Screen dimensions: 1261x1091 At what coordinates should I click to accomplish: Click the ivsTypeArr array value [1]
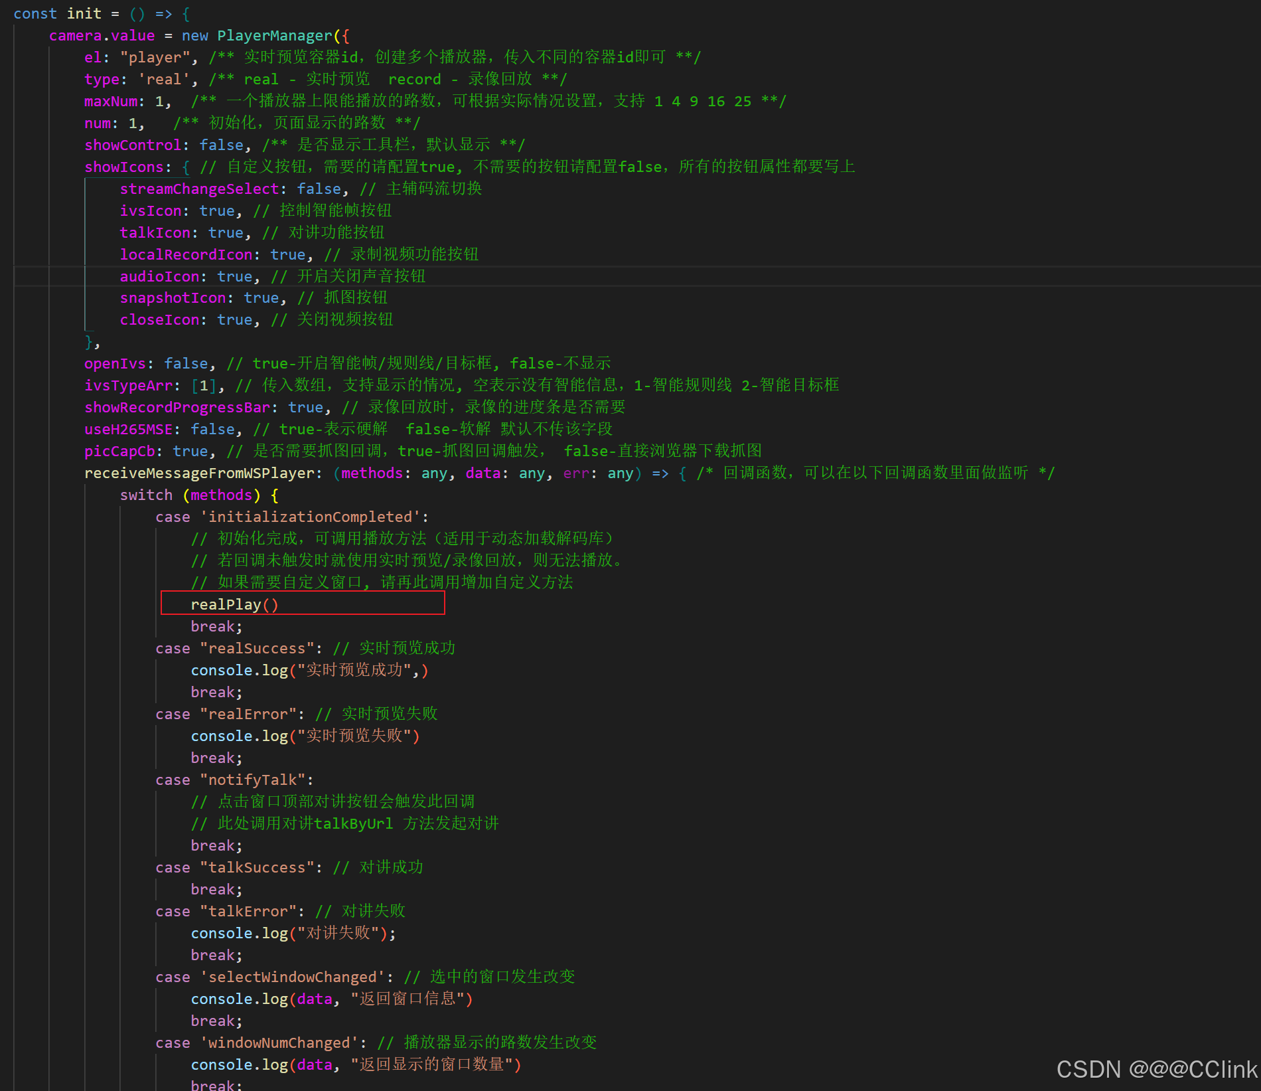202,385
